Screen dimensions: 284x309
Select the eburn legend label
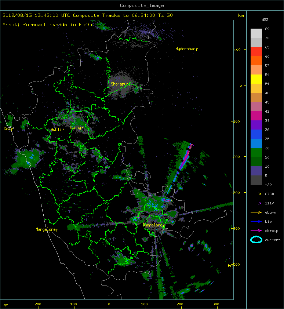(270, 212)
